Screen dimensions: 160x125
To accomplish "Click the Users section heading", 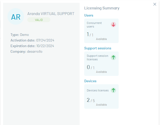I will tap(89, 15).
